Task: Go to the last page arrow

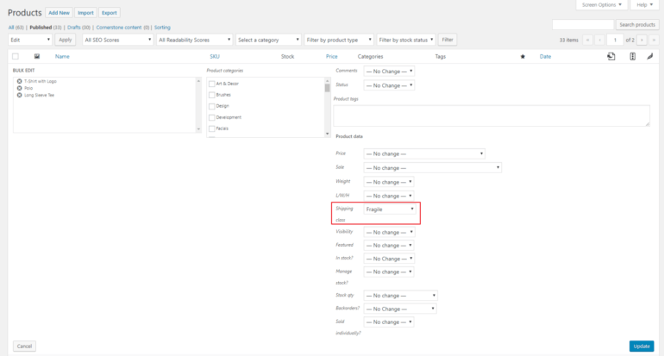Action: coord(654,40)
